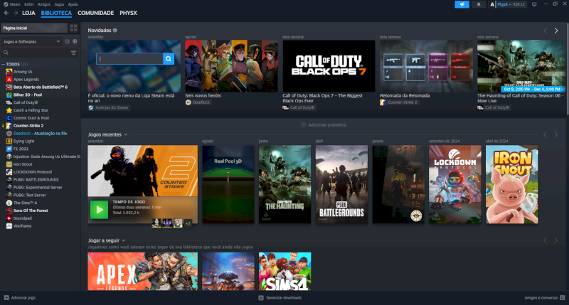Show previous Novidades items arrow
The height and width of the screenshot is (305, 569).
click(545, 31)
